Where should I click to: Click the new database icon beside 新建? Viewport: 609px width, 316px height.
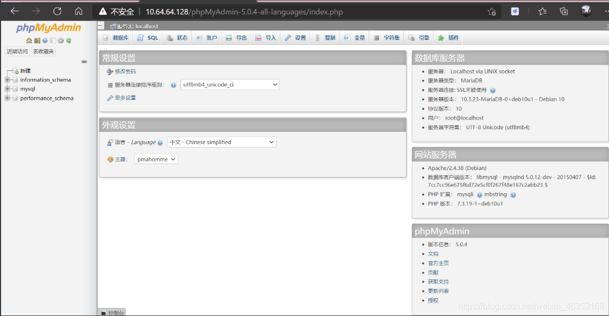click(16, 71)
